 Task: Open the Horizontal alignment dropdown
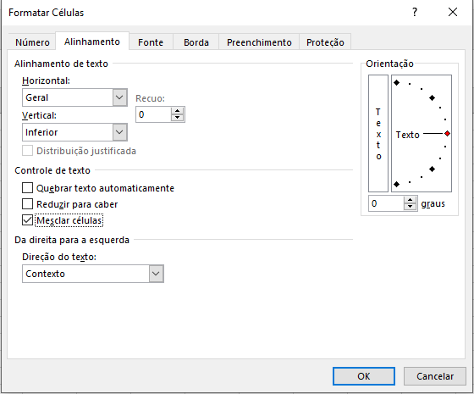pyautogui.click(x=119, y=97)
